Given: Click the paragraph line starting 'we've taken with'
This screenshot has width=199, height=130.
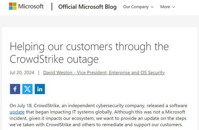Looking at the screenshot, I should click(x=96, y=125).
